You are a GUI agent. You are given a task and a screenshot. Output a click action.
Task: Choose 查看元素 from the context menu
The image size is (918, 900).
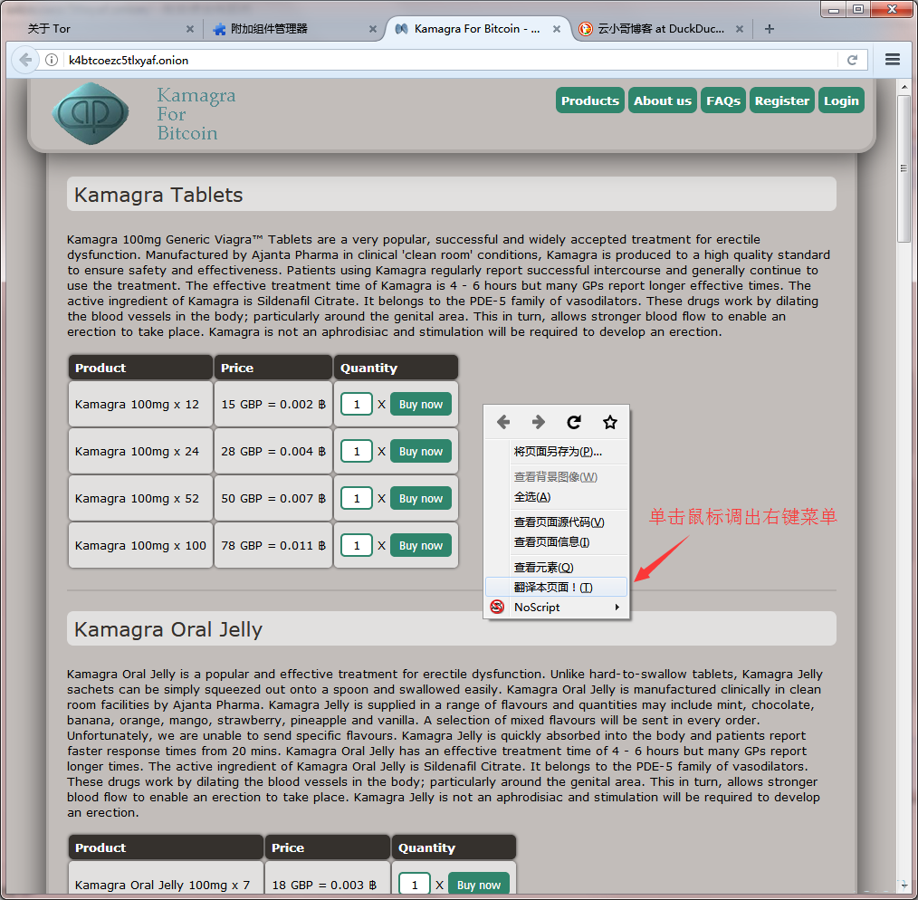coord(556,567)
